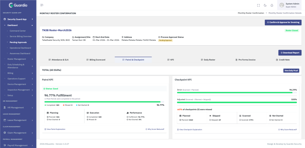The height and width of the screenshot is (148, 305).
Task: Open the Billing Scorecard tab
Action: (x=96, y=60)
